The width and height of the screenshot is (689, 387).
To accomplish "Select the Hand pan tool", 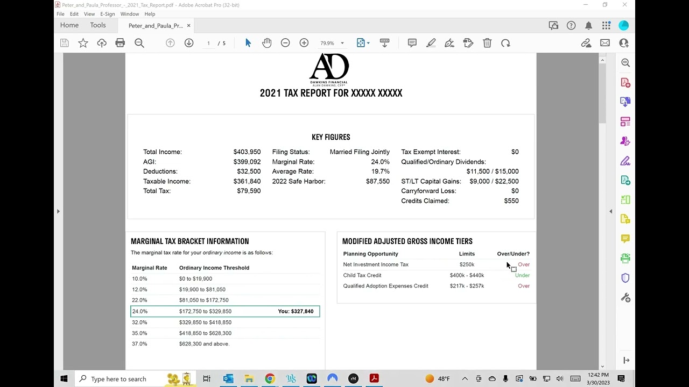I will pyautogui.click(x=267, y=43).
